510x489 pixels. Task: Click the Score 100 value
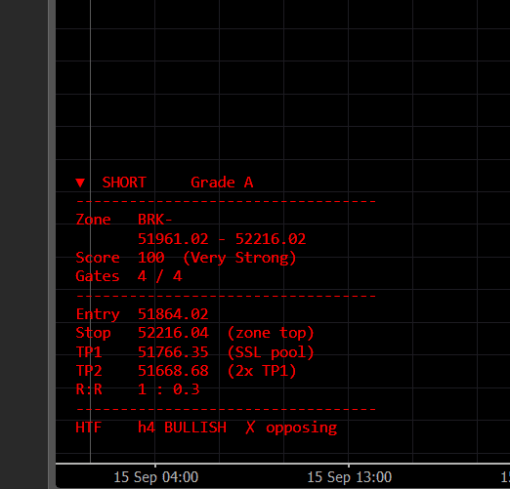point(151,258)
